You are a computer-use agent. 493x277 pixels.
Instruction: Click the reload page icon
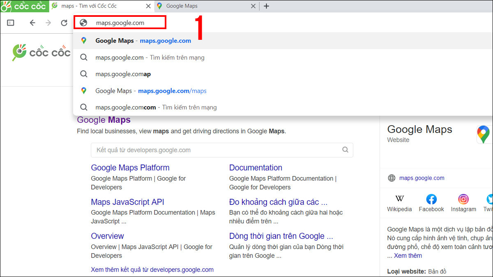tap(64, 23)
